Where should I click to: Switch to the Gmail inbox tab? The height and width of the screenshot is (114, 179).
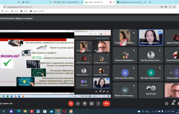(x=68, y=2)
